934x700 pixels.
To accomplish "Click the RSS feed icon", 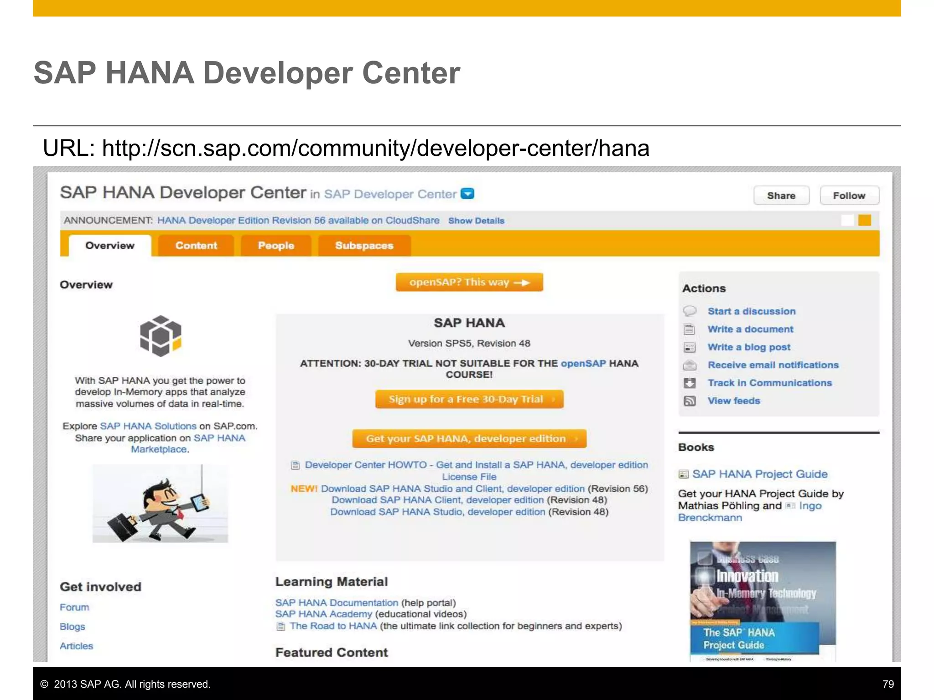I will 690,401.
